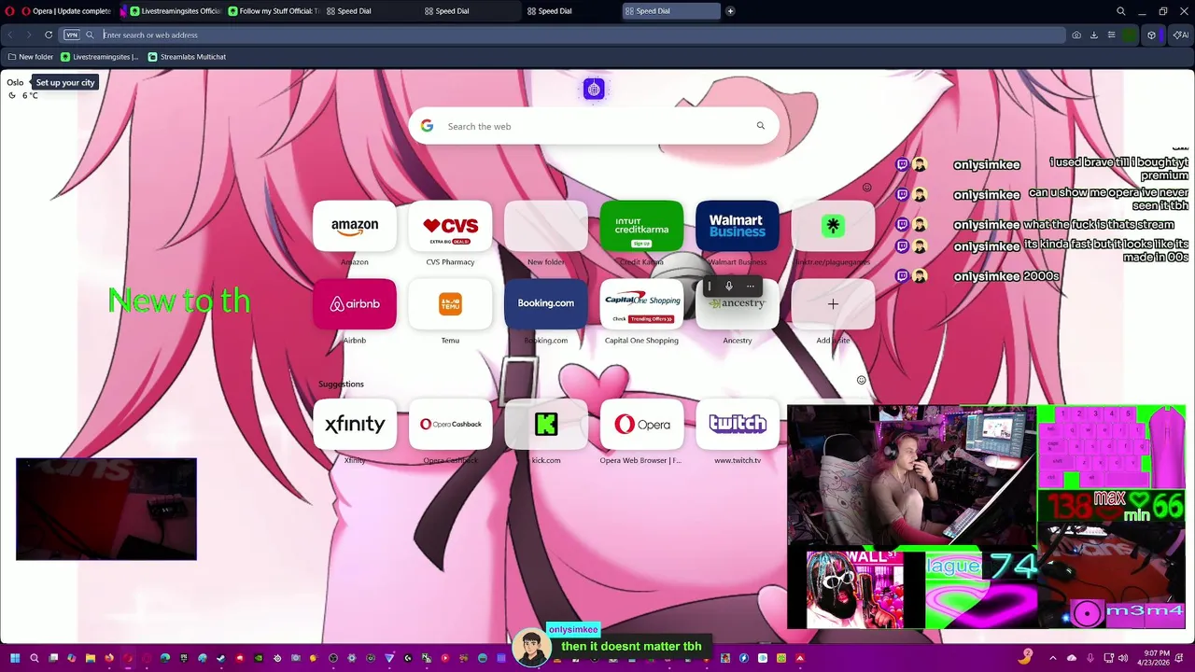Show hidden tray icons chevron

point(1053,658)
